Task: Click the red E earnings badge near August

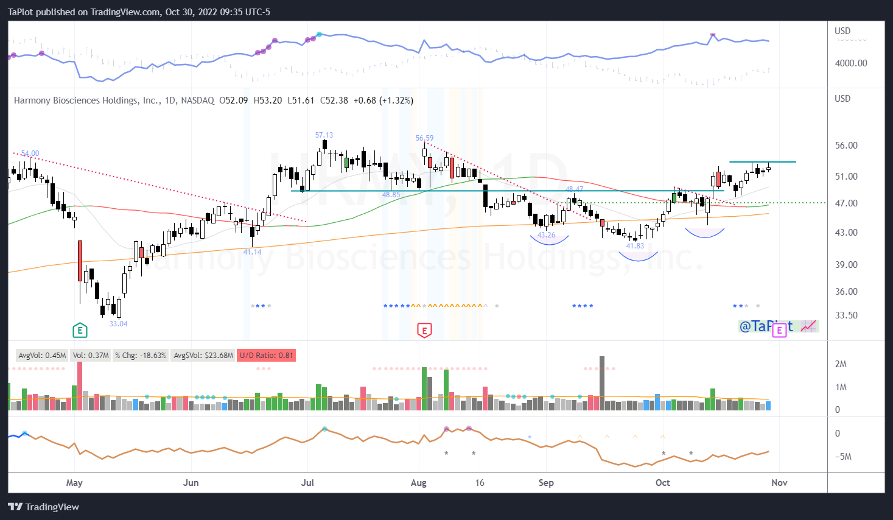Action: coord(424,330)
